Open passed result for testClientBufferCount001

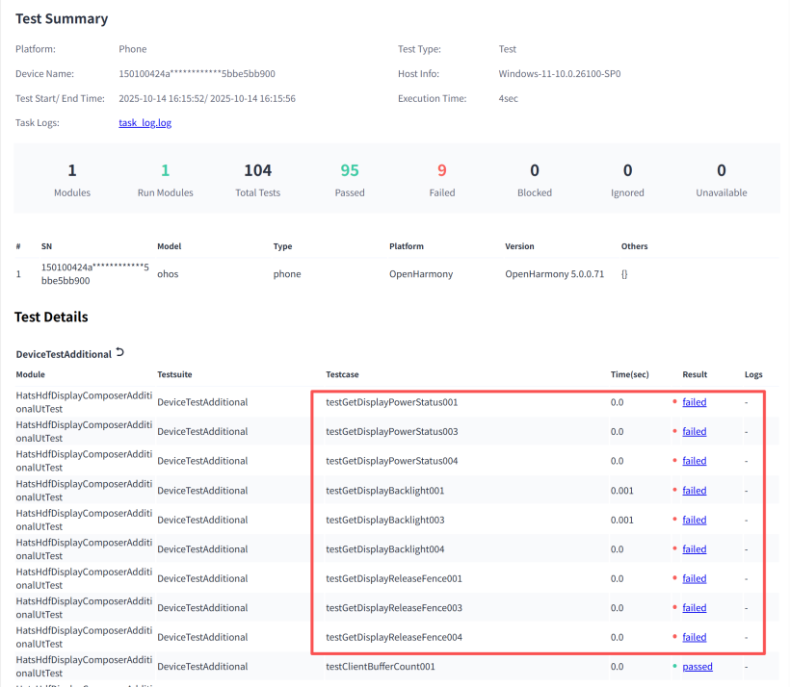(x=698, y=667)
